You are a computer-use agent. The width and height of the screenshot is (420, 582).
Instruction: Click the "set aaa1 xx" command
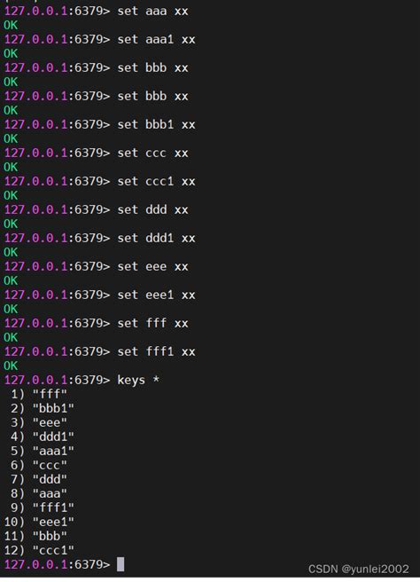click(x=156, y=39)
